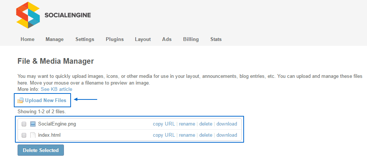Viewport: 367px width, 165px height.
Task: Tick the checkbox beside SocialEngine.png
Action: (x=24, y=124)
